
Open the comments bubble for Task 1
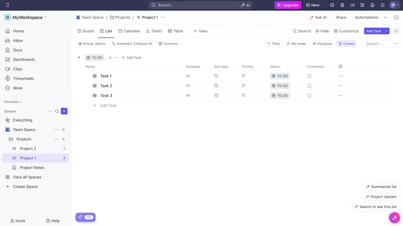pos(309,76)
